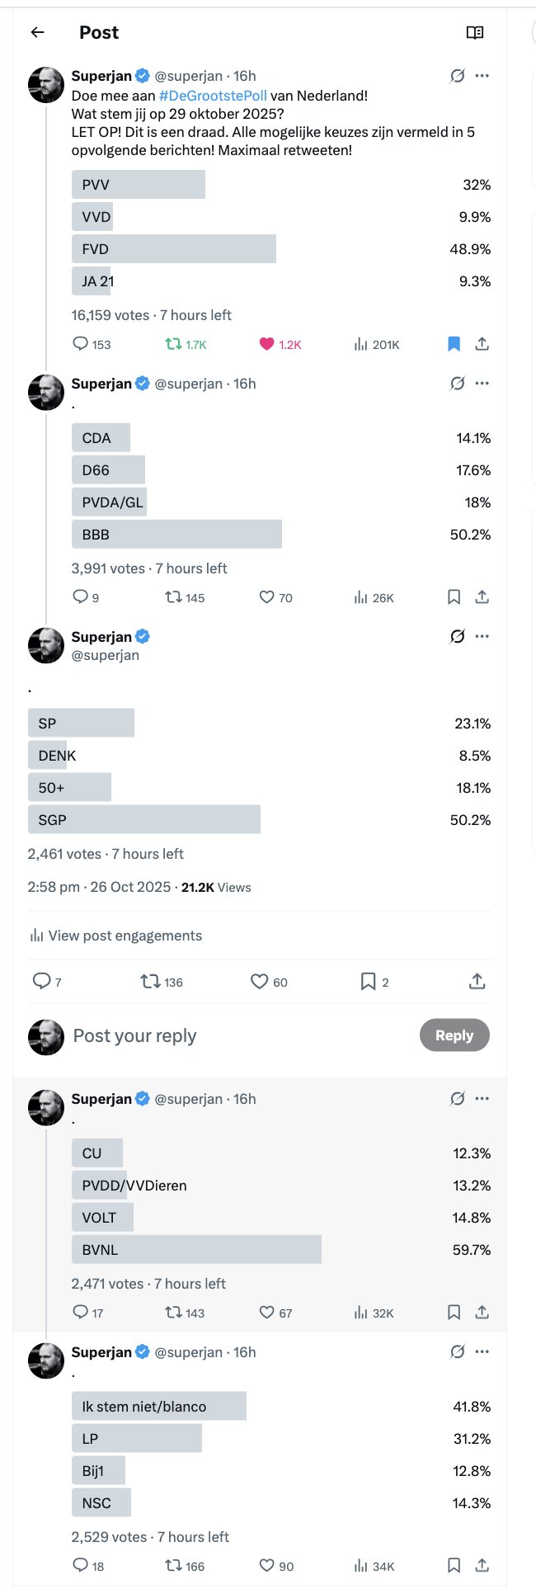Open Superjan's avatar on the main SP post
536x1589 pixels.
coord(46,645)
